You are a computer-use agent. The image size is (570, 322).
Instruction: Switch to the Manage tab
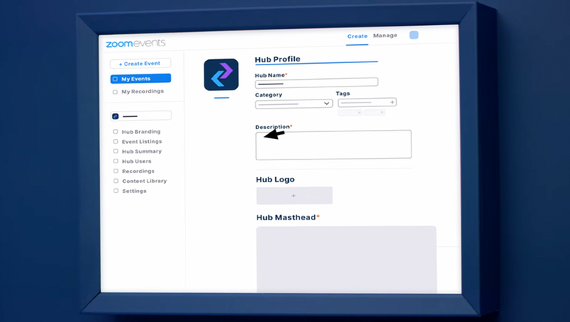(x=385, y=36)
